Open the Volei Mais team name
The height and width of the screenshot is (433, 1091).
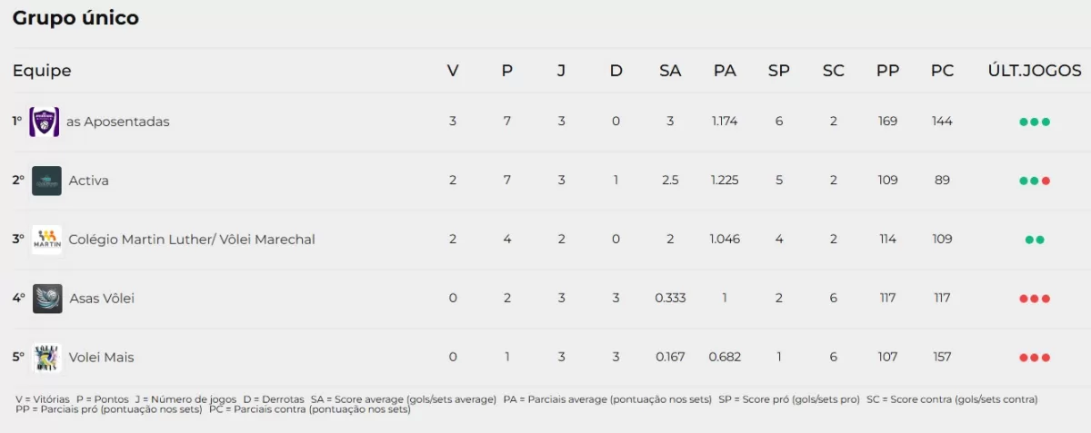coord(102,358)
